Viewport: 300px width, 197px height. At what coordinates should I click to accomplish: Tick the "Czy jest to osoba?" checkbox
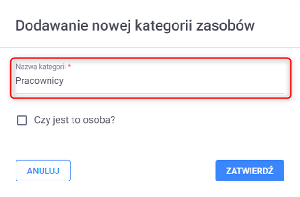click(22, 120)
